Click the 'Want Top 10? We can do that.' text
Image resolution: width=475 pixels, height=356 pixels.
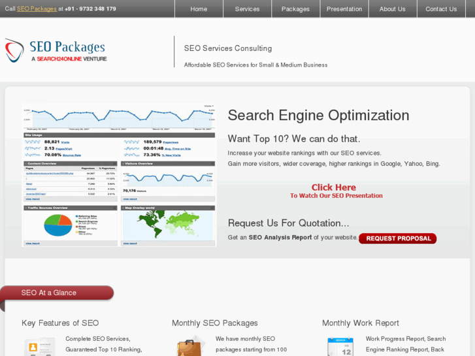(x=294, y=138)
